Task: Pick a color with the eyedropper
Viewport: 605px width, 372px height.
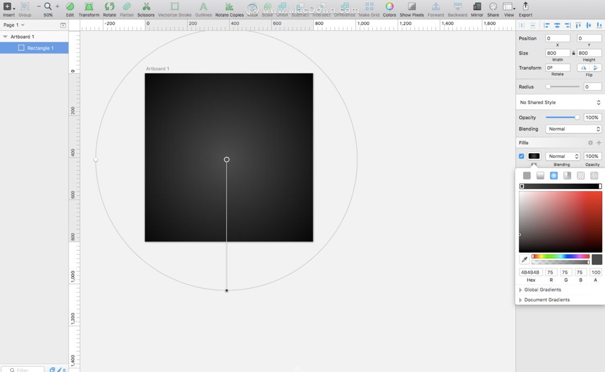Action: [x=524, y=259]
